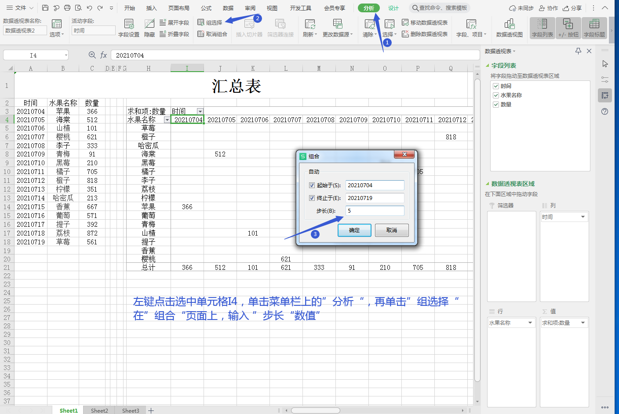Image resolution: width=619 pixels, height=414 pixels.
Task: Click the Save icon in quick toolbar
Action: [45, 8]
